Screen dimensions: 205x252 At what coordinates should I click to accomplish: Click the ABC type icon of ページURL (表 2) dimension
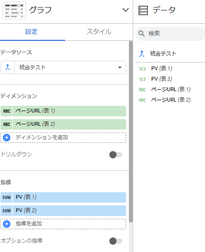(x=7, y=124)
